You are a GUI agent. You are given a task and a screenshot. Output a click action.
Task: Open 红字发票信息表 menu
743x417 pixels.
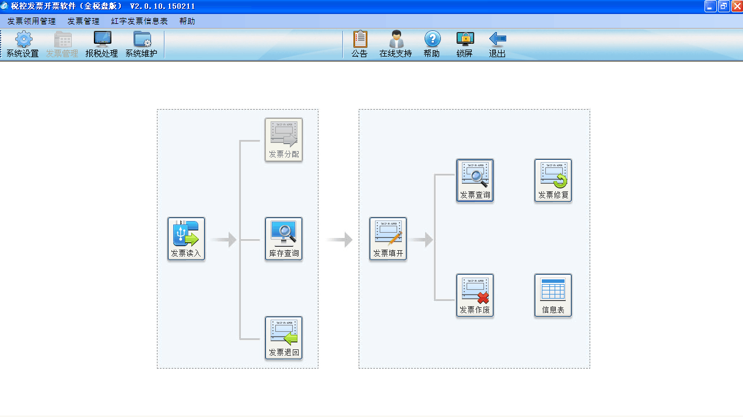tap(139, 21)
